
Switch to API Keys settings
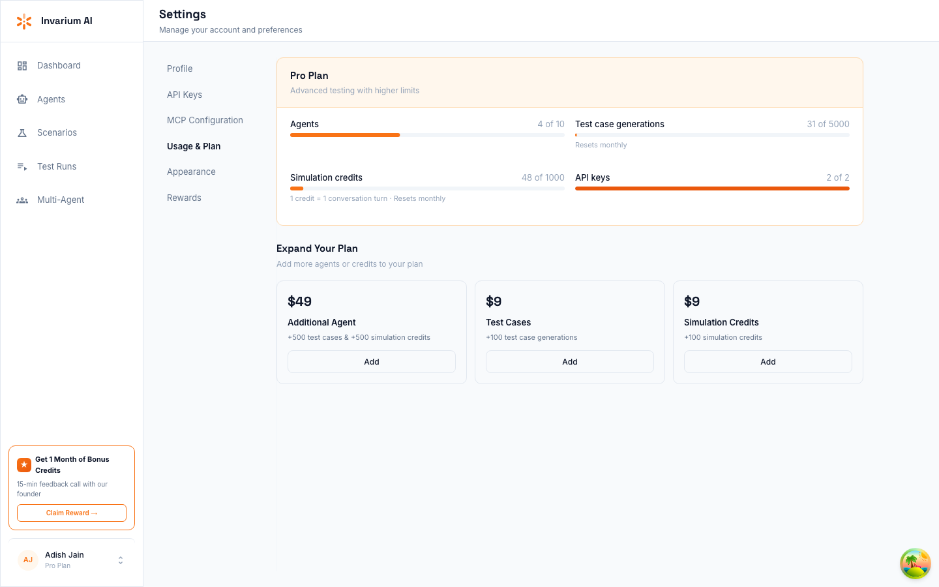[x=185, y=95]
